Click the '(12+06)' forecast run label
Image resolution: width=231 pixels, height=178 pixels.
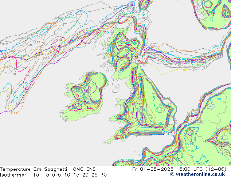pyautogui.click(x=216, y=169)
